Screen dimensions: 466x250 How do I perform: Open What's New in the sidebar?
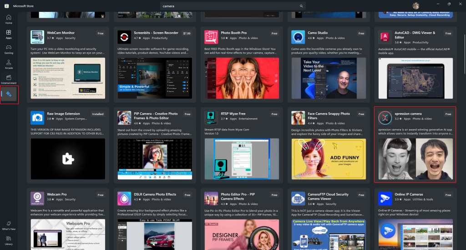pyautogui.click(x=9, y=225)
